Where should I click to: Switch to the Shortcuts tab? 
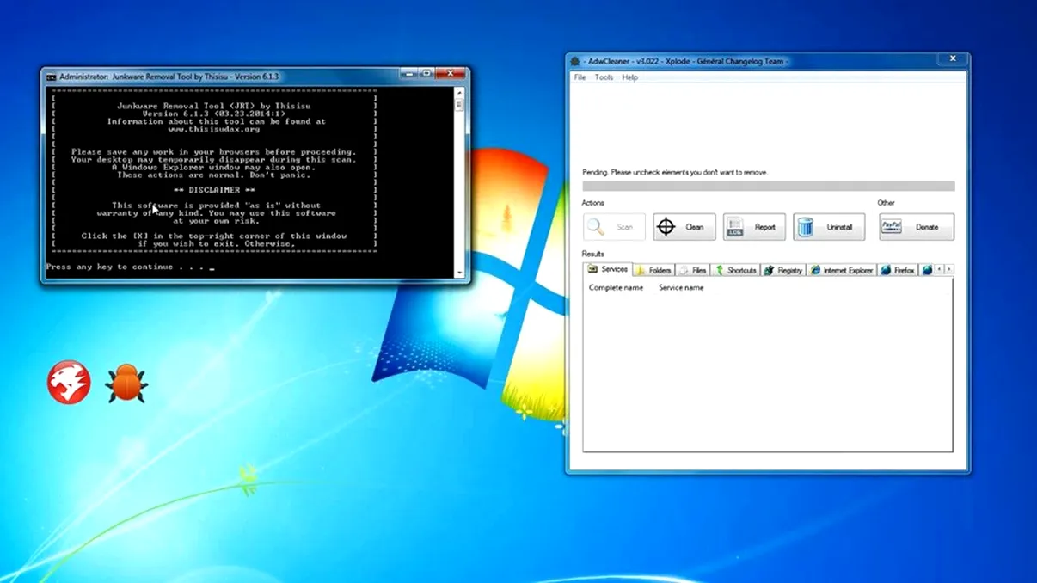coord(735,268)
